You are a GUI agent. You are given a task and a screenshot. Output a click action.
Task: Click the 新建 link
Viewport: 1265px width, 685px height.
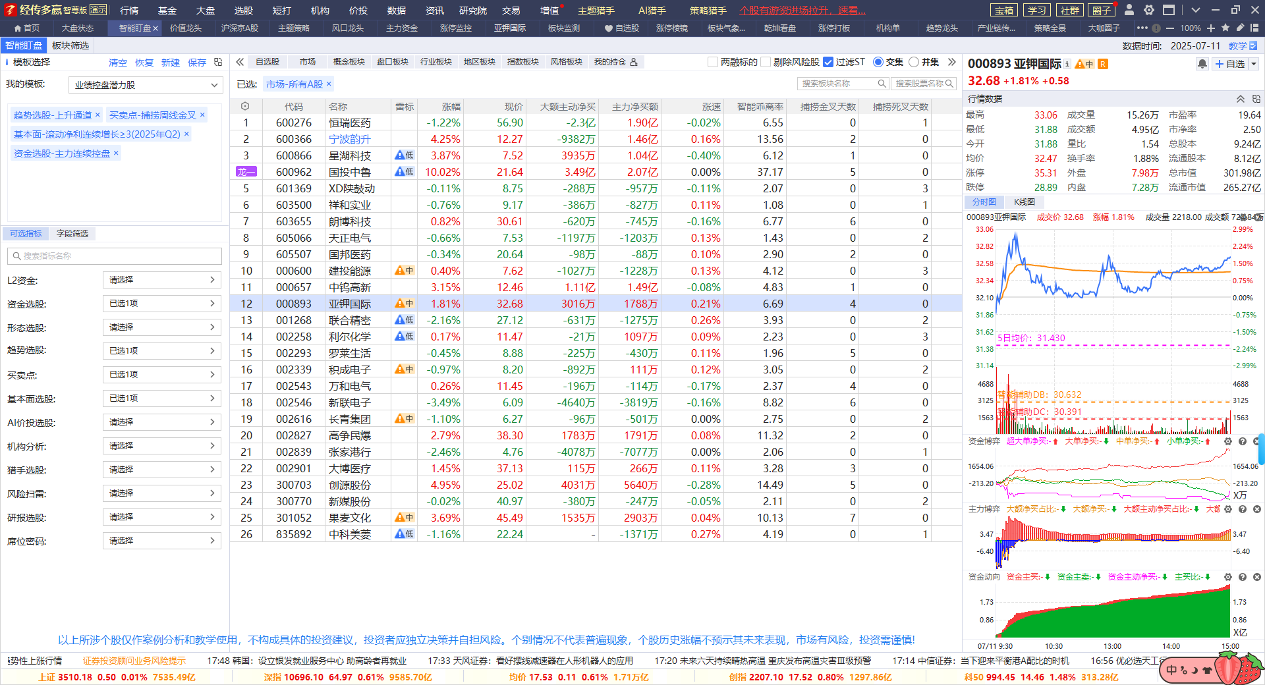pyautogui.click(x=171, y=63)
